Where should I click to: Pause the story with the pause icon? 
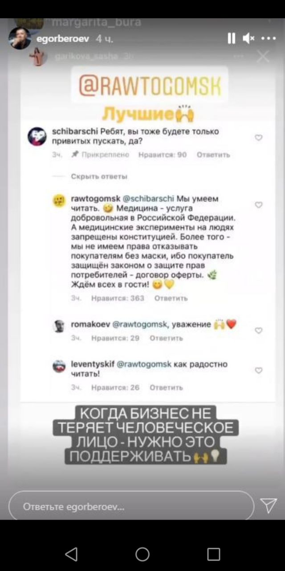(x=231, y=39)
